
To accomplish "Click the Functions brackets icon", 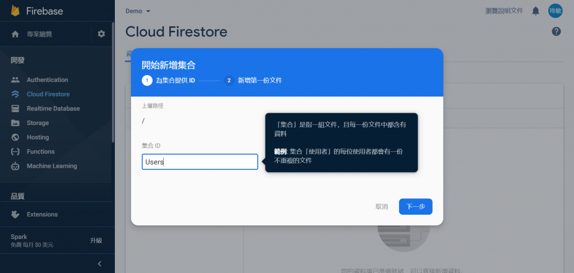I will tap(15, 151).
